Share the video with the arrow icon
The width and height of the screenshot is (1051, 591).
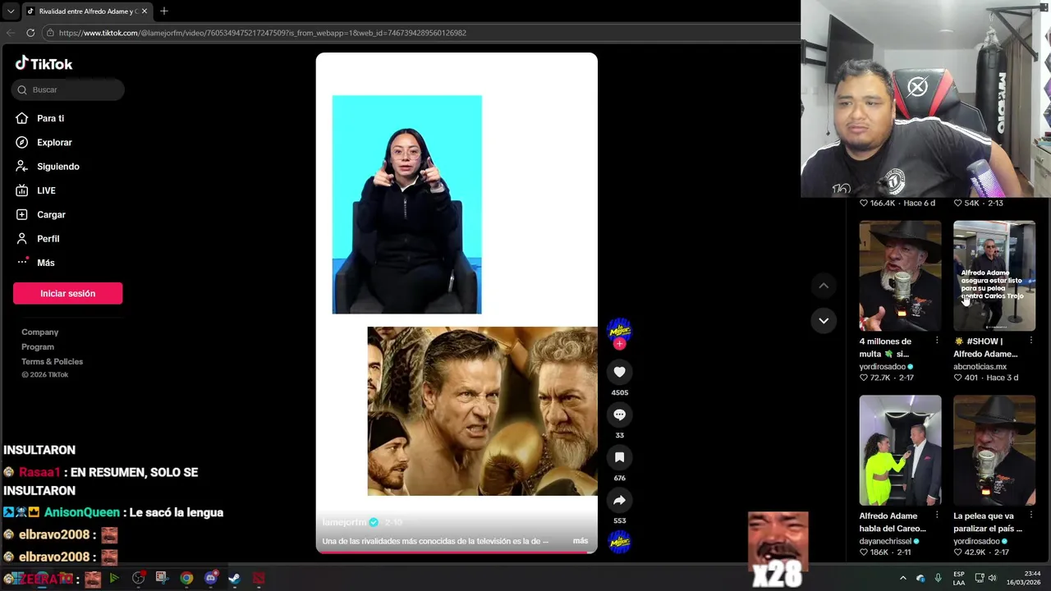[619, 500]
